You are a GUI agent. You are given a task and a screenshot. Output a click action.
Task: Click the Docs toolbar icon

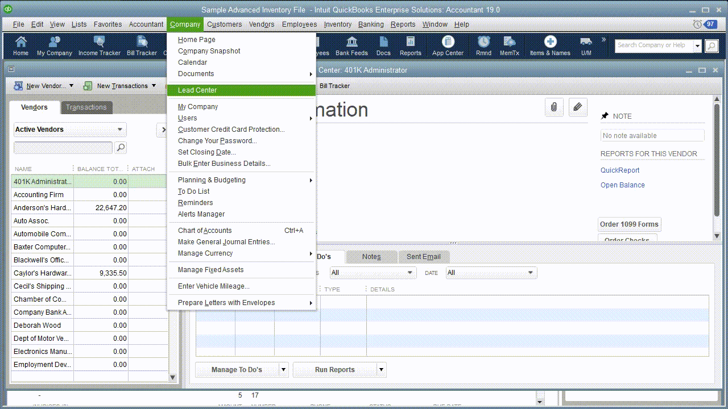(383, 45)
